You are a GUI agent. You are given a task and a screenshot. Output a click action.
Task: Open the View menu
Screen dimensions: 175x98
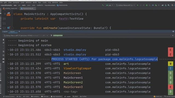[10, 2]
